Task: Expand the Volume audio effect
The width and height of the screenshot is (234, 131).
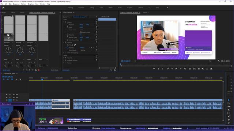Action: pyautogui.click(x=64, y=58)
